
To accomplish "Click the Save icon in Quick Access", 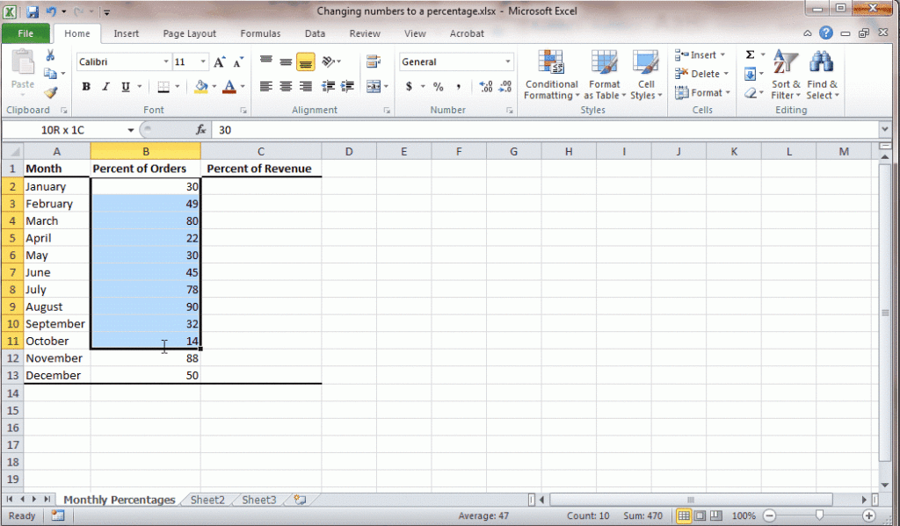I will tap(33, 11).
